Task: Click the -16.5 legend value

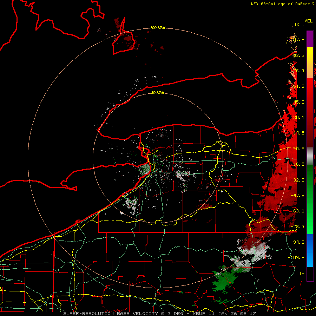Action: pos(297,164)
